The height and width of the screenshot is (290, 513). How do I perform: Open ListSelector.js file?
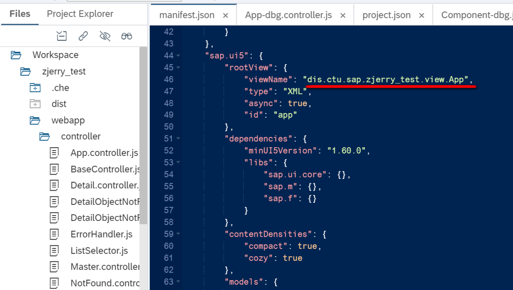coord(99,251)
